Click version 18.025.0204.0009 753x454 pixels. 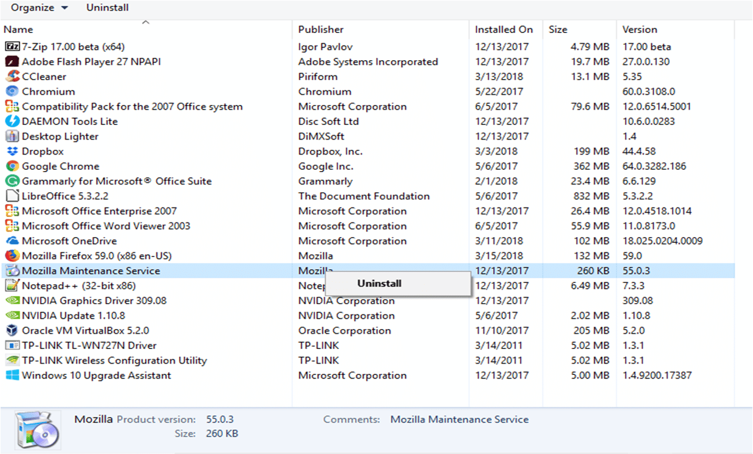[663, 241]
